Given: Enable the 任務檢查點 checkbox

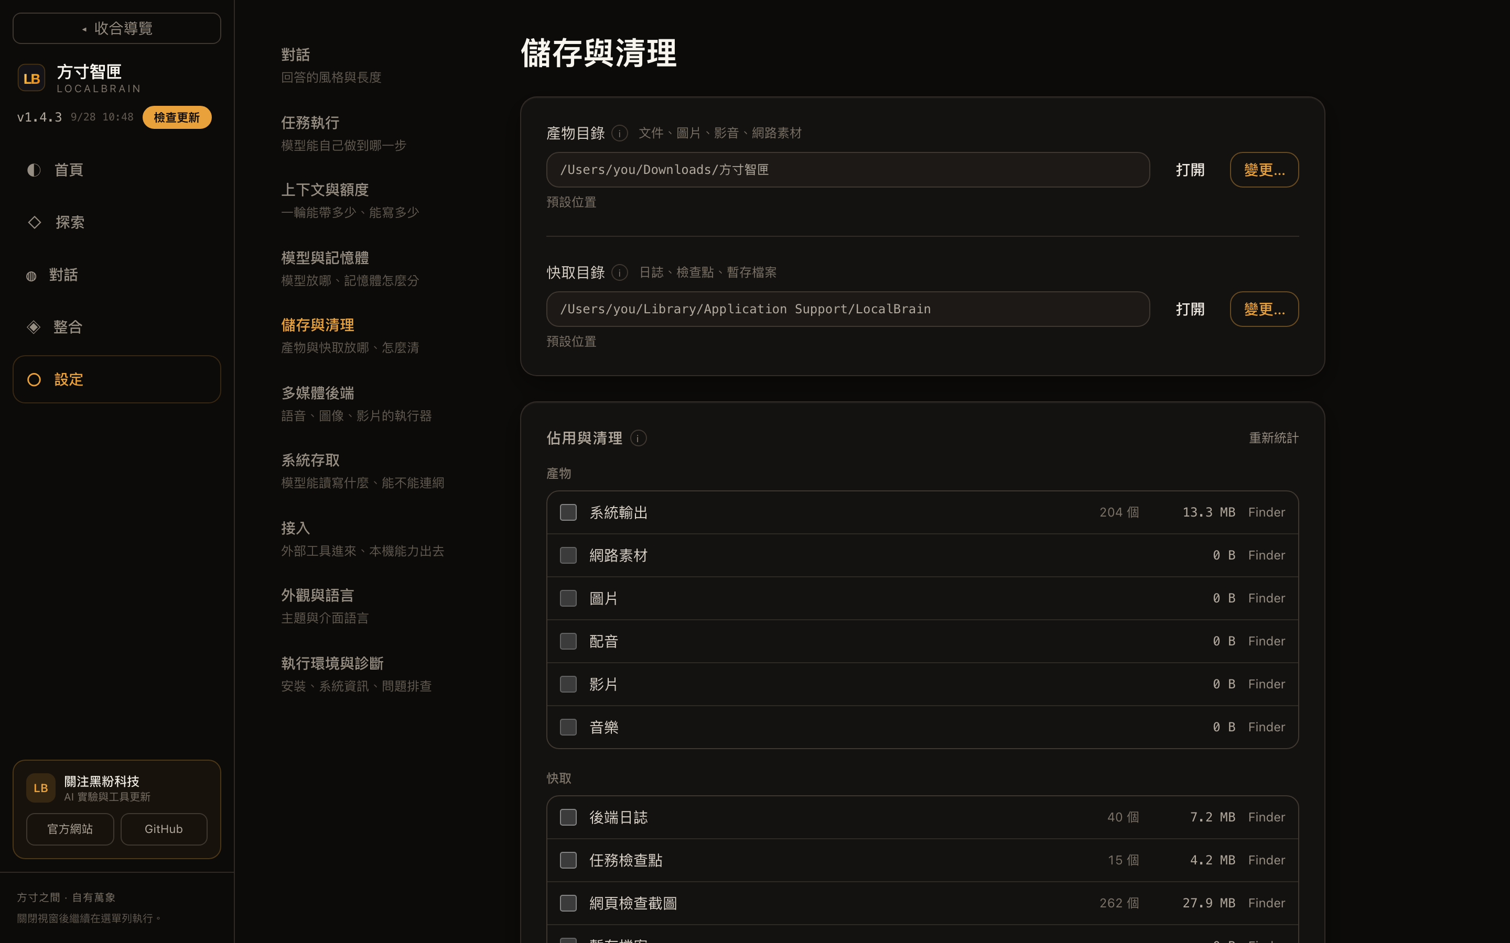Looking at the screenshot, I should click(568, 860).
